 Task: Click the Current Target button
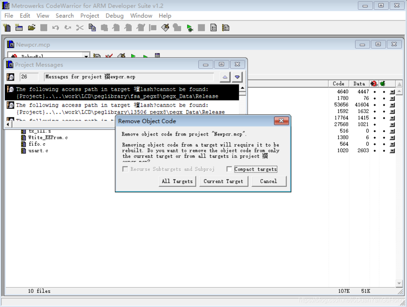tap(223, 181)
